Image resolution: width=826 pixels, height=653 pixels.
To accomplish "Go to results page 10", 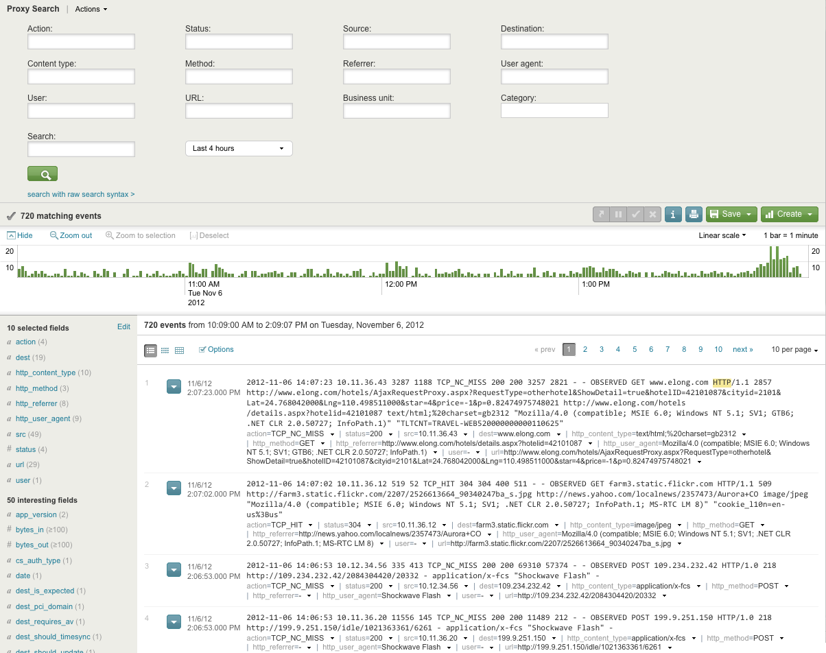I will click(x=718, y=350).
